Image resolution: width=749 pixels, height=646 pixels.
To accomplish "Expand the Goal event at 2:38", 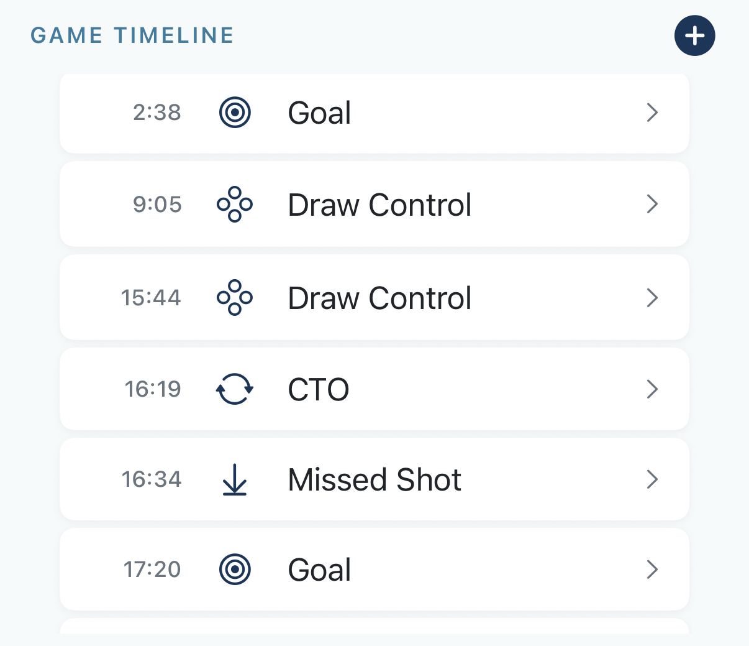I will point(652,113).
